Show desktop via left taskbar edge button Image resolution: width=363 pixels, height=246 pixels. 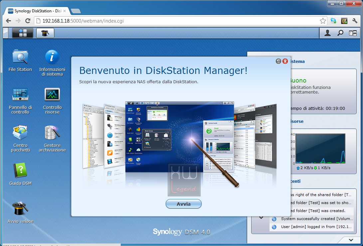click(6, 33)
